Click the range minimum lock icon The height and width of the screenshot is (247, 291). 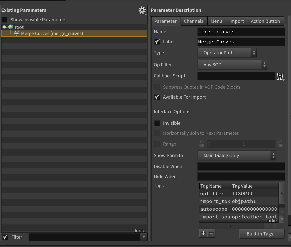pyautogui.click(x=202, y=144)
